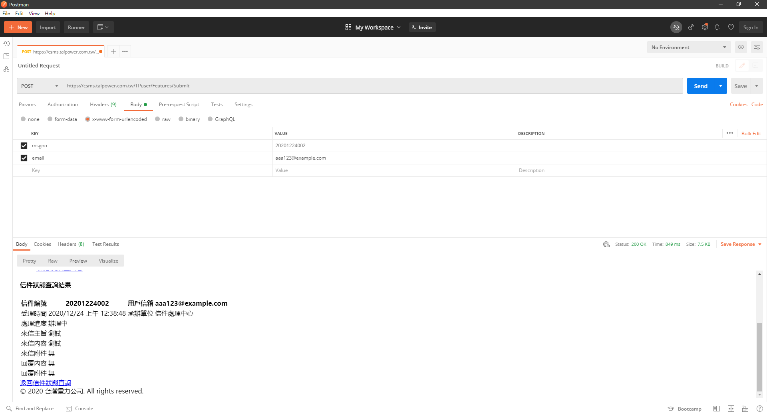767x415 pixels.
Task: Expand the Send button dropdown arrow
Action: [721, 86]
